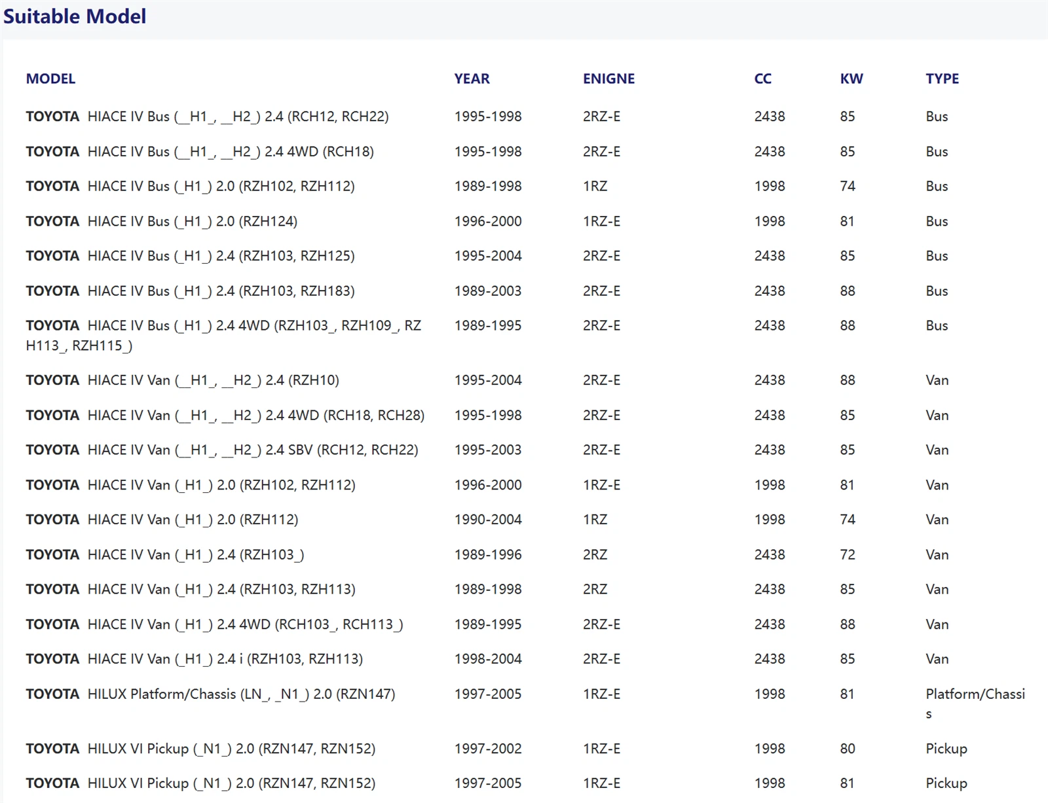Select model 'HIACE IV Van 2.4 i (RZH103, RZH113)'

(x=194, y=659)
